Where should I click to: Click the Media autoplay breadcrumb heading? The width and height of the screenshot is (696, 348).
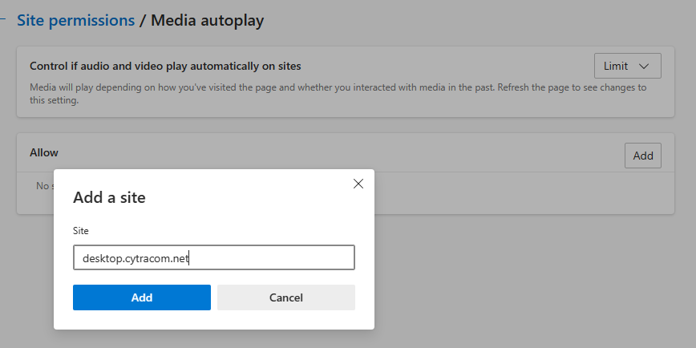pyautogui.click(x=207, y=21)
